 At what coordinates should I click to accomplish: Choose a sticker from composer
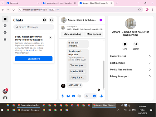(74, 96)
